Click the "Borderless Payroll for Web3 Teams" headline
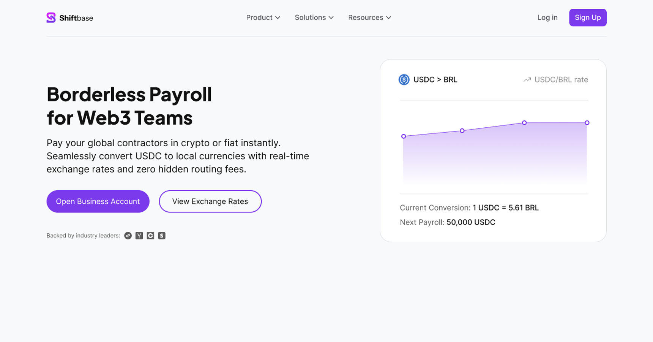This screenshot has height=342, width=653. pyautogui.click(x=129, y=106)
